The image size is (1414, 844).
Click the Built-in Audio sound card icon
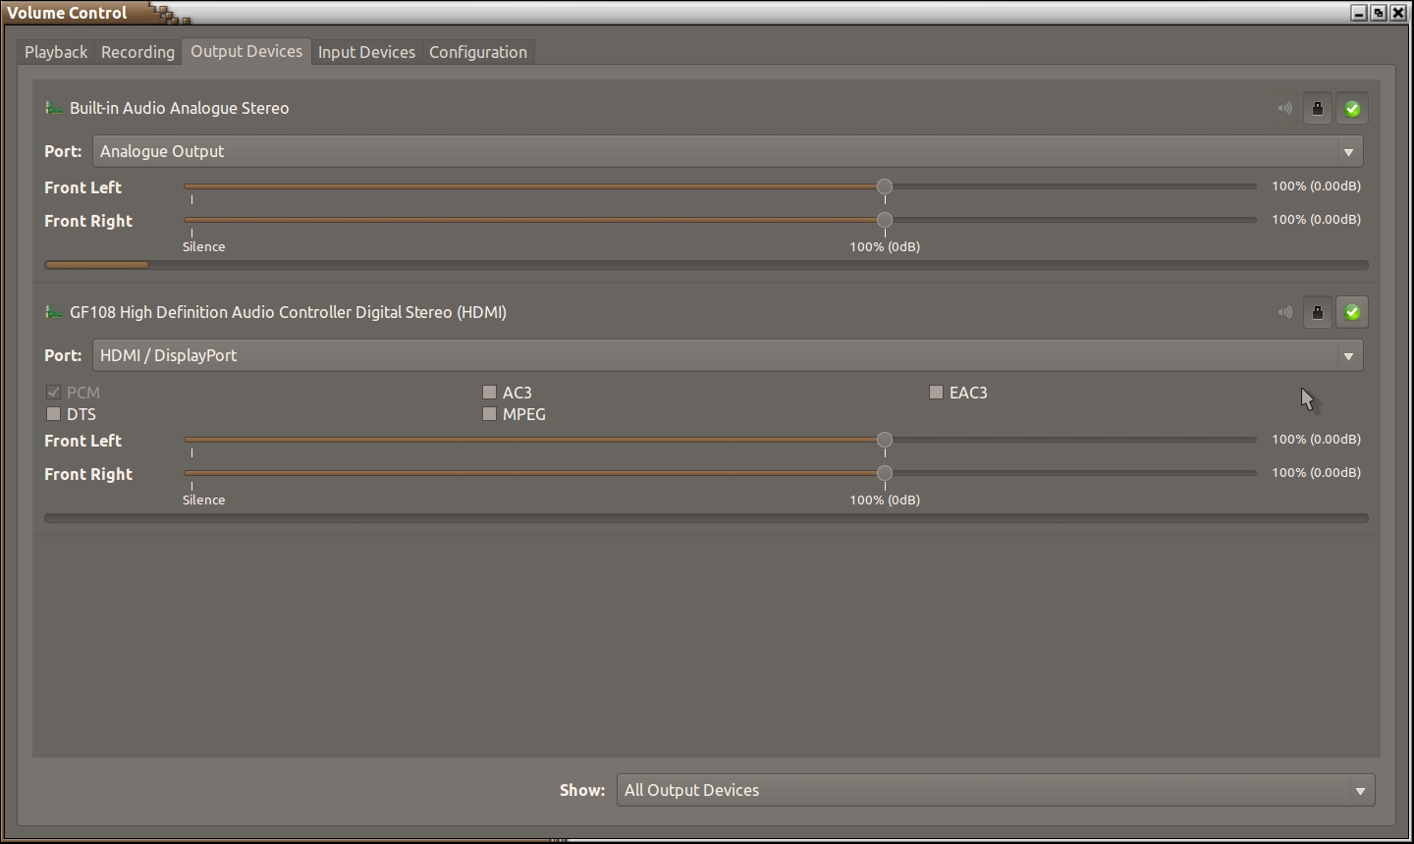[x=54, y=108]
